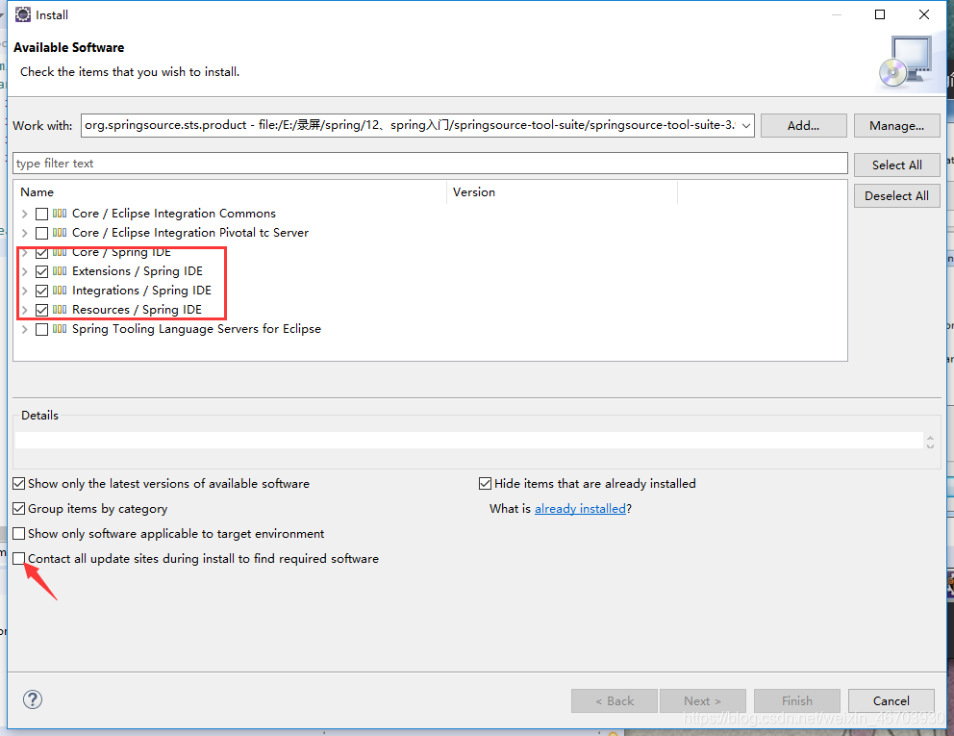Image resolution: width=954 pixels, height=736 pixels.
Task: Open the Manage... sites button
Action: pyautogui.click(x=896, y=125)
